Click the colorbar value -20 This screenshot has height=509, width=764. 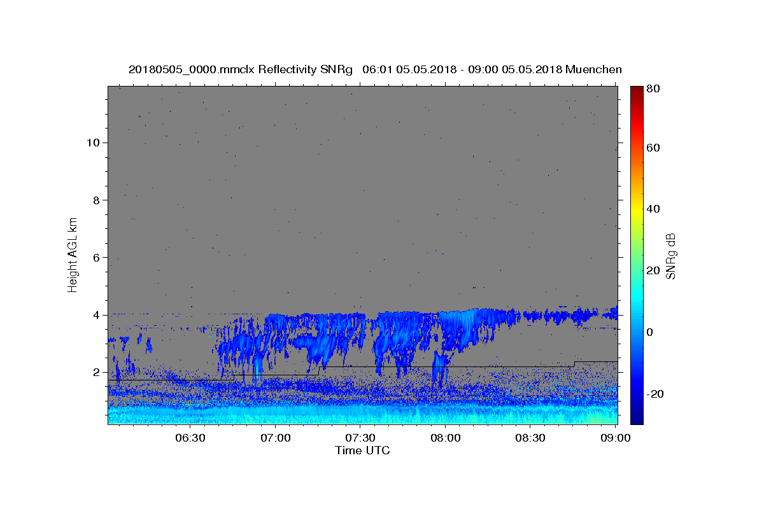[x=656, y=394]
